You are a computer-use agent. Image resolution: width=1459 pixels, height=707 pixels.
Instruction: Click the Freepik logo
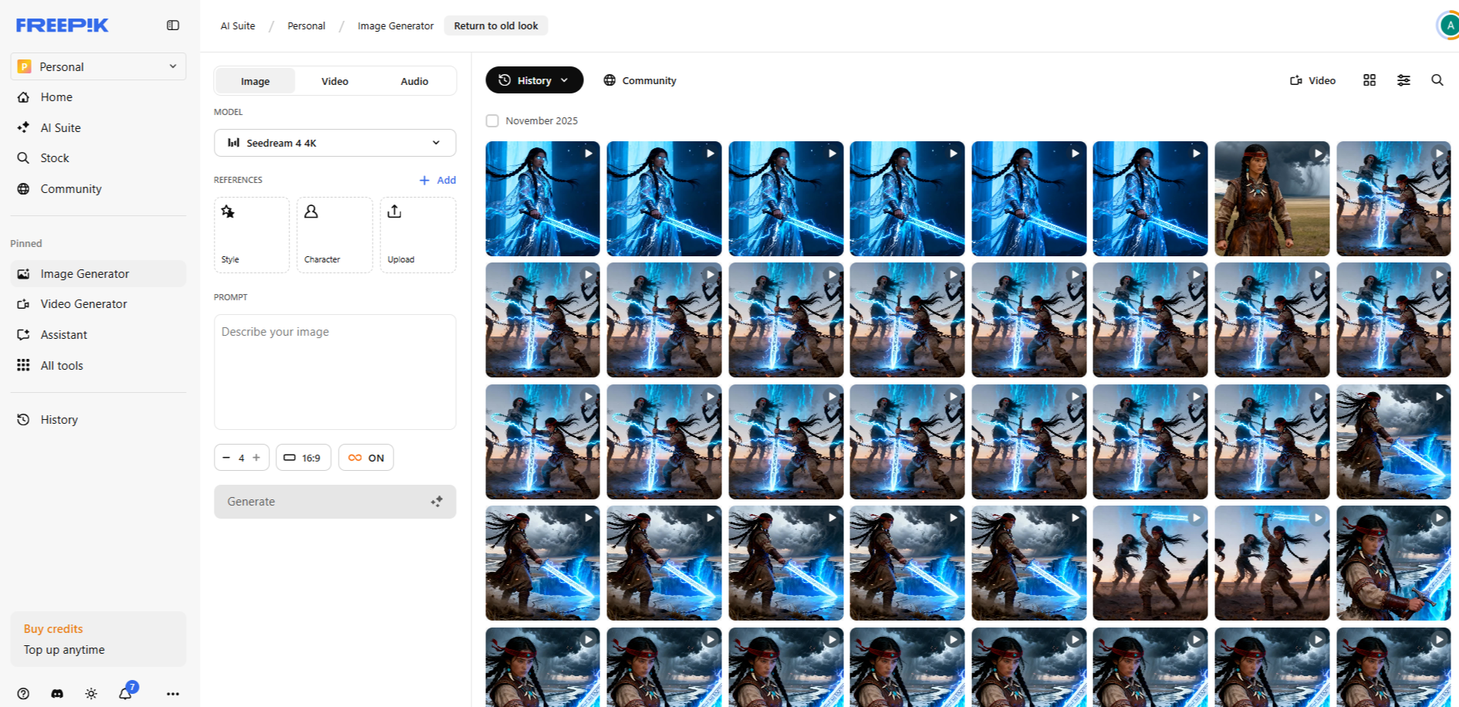click(62, 25)
